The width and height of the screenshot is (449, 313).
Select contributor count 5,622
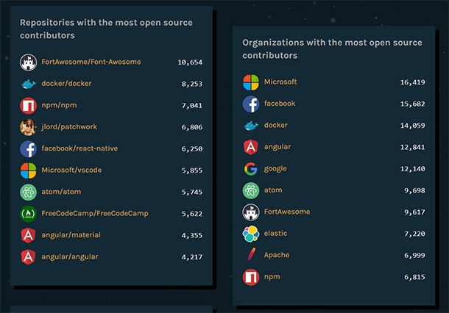click(x=192, y=214)
